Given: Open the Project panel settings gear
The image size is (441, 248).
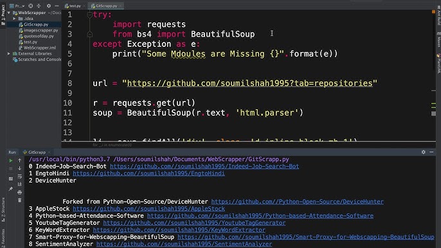Looking at the screenshot, I should tap(49, 6).
